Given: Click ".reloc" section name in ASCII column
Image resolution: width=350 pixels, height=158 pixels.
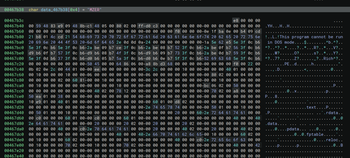Looking at the screenshot, I should click(335, 140).
